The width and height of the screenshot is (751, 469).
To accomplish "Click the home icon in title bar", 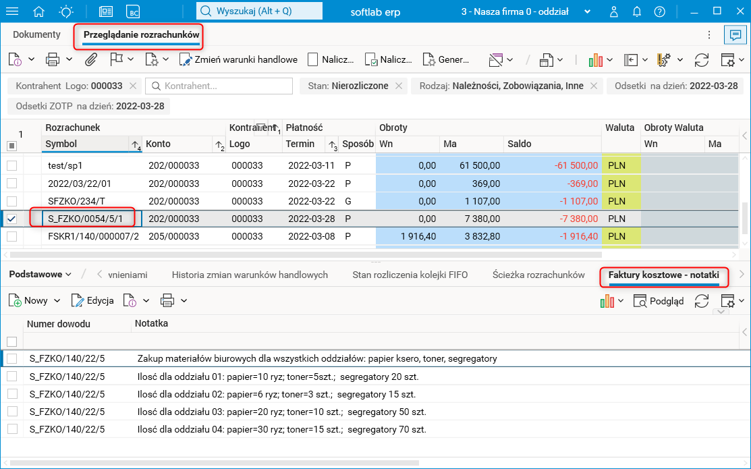I will [x=39, y=11].
